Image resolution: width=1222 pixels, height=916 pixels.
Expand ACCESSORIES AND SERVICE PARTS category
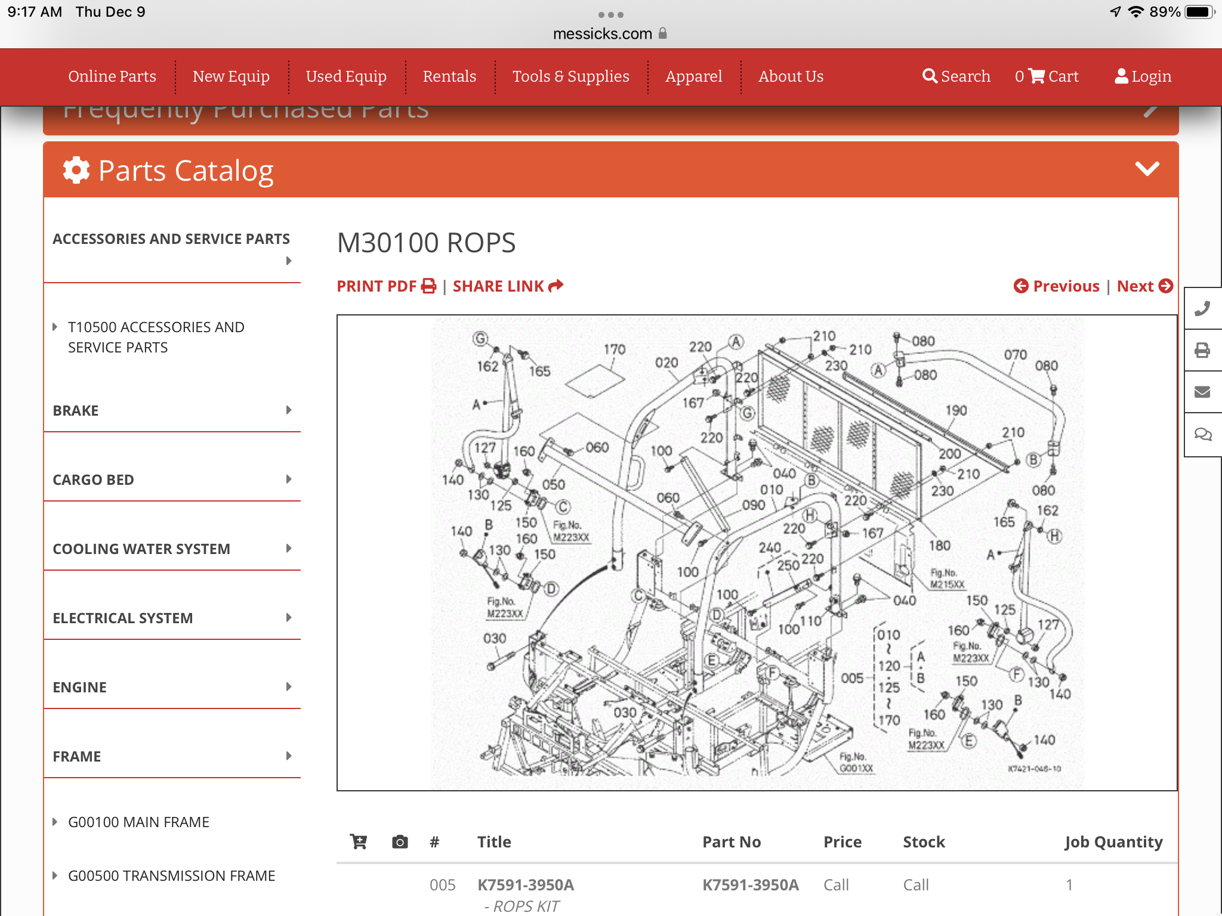point(172,249)
